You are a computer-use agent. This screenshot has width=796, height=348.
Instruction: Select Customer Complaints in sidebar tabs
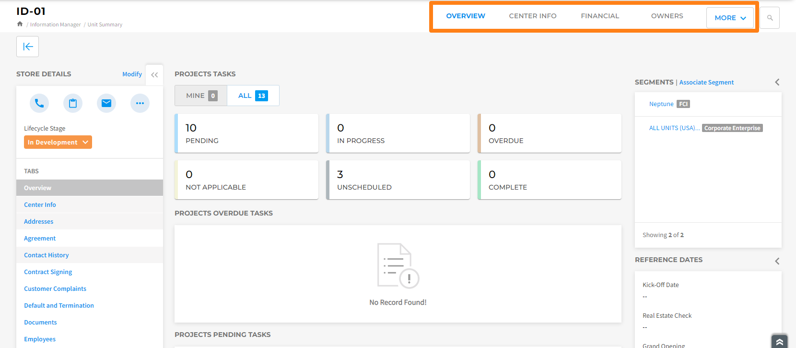coord(90,288)
